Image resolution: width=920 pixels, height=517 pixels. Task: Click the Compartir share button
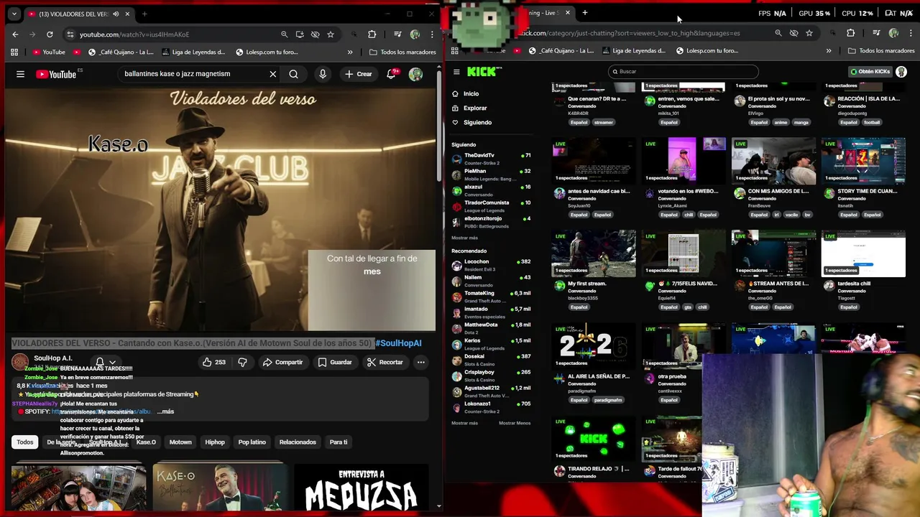coord(283,362)
